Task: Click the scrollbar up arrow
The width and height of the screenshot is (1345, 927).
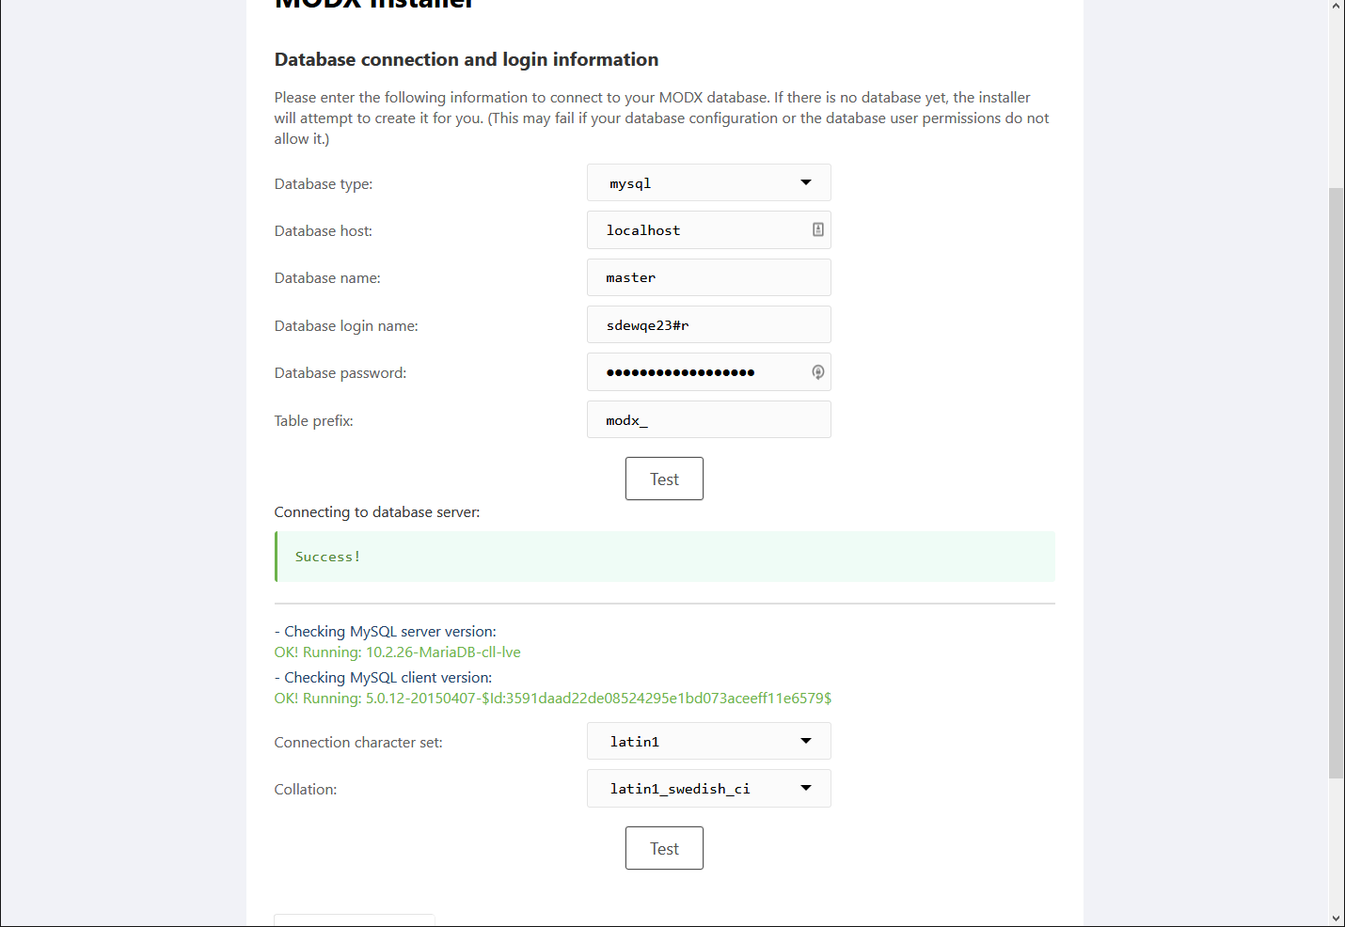Action: [1337, 8]
